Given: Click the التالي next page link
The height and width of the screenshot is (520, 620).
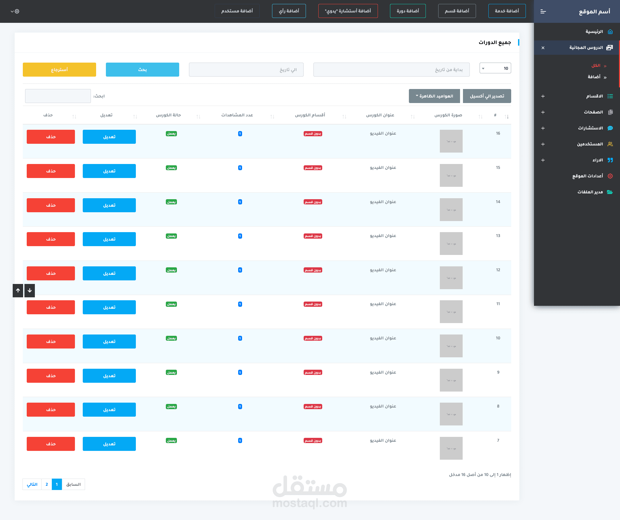Looking at the screenshot, I should pos(32,484).
